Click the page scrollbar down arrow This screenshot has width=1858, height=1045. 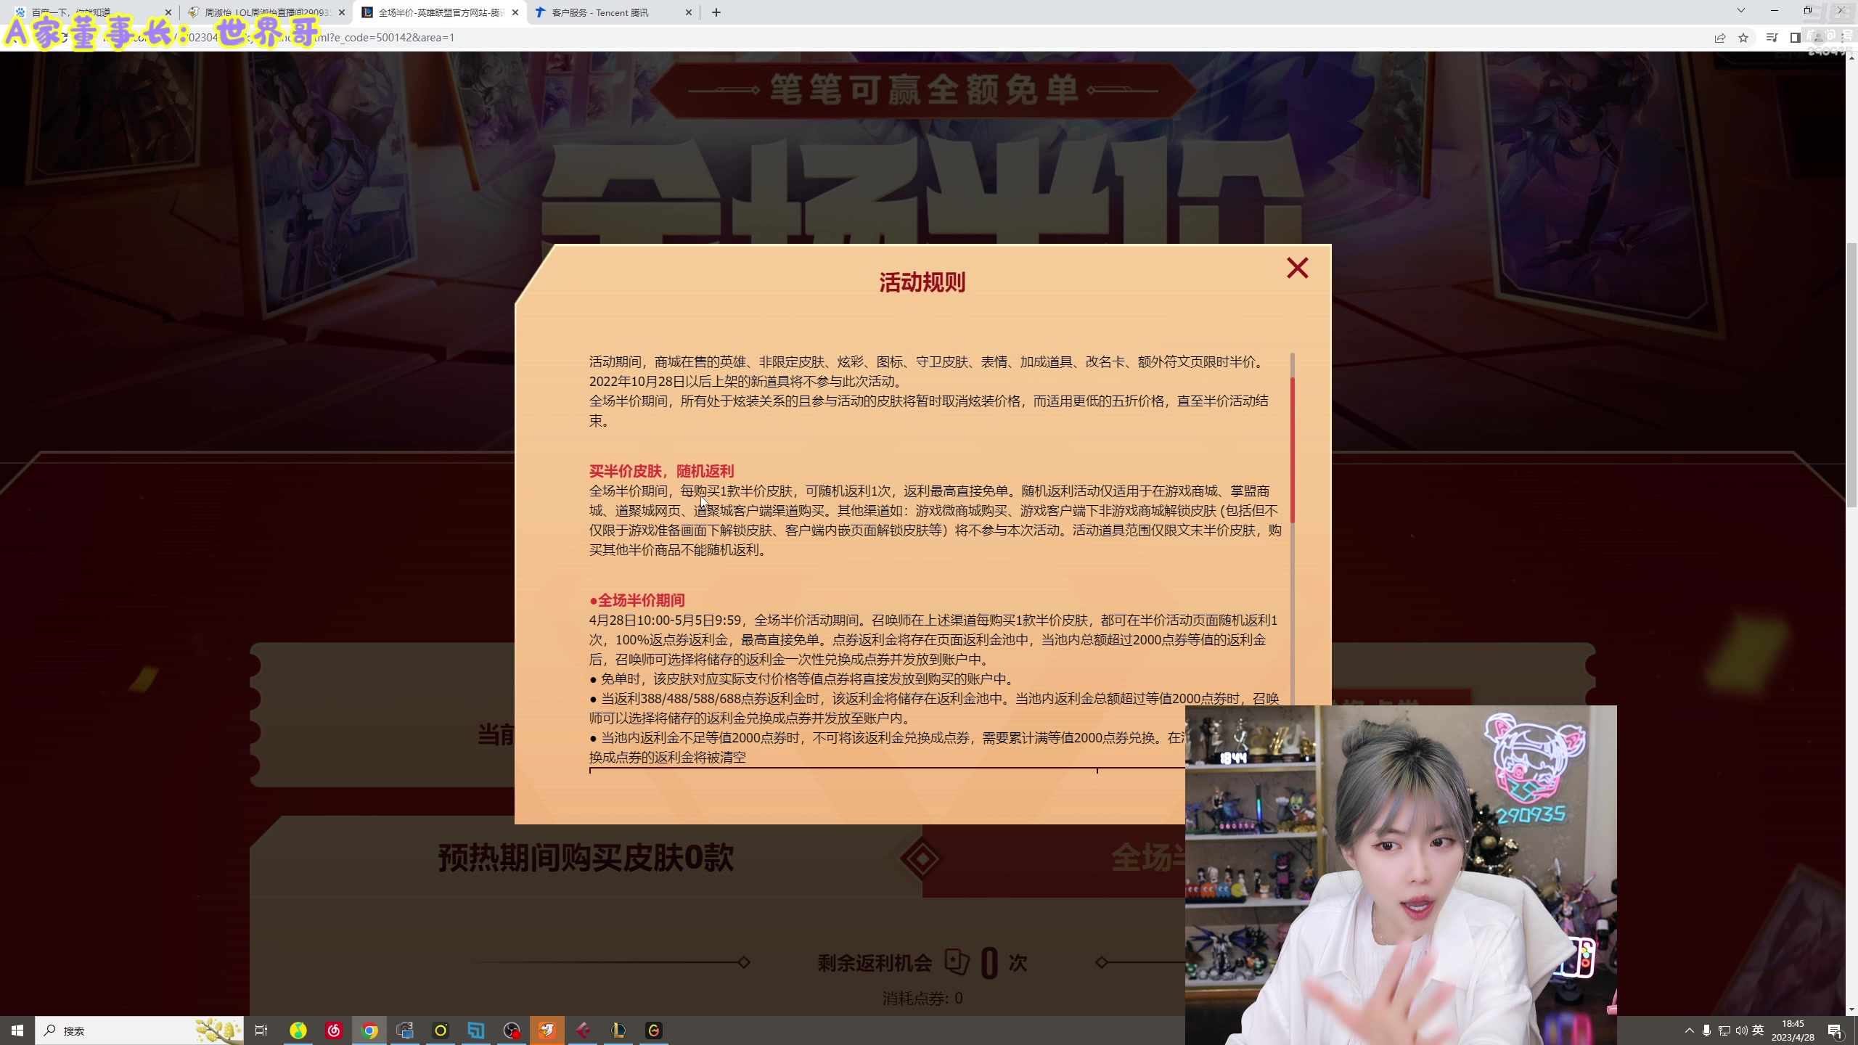1851,1009
